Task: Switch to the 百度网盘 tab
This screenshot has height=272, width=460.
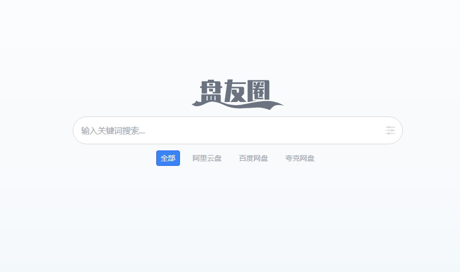Action: [x=254, y=158]
